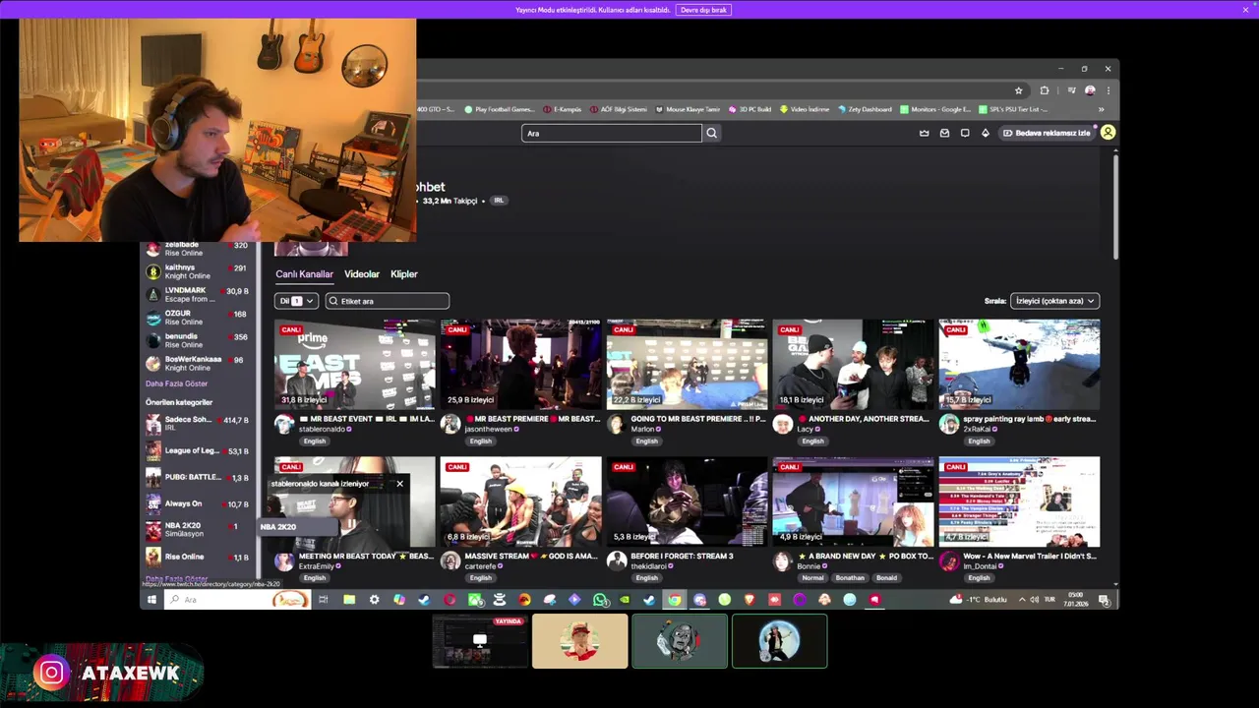This screenshot has width=1259, height=708.
Task: Click the page vertical scrollbar
Action: [x=1115, y=206]
